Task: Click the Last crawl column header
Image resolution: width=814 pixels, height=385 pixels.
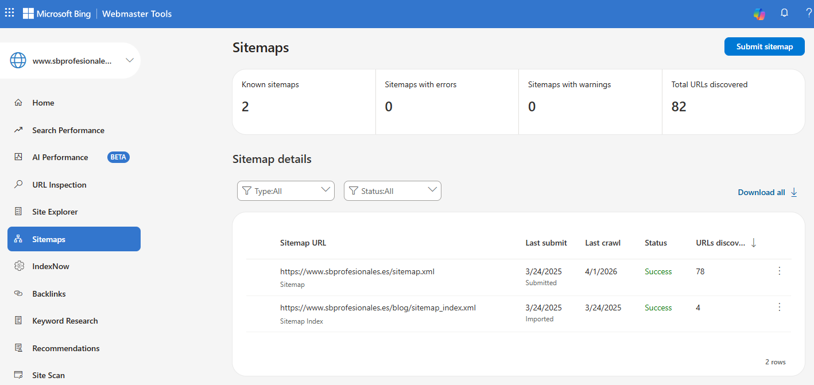Action: click(x=603, y=243)
